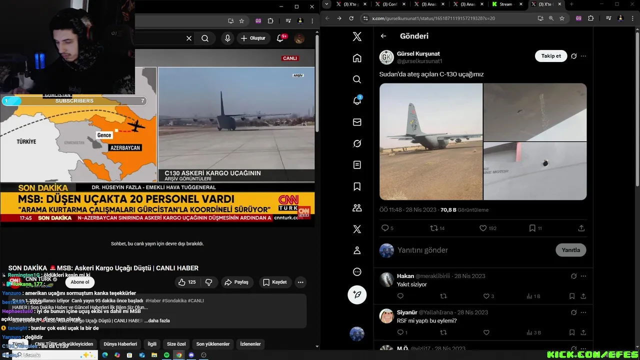Select the 'İzlenenler' chip
Viewport: 640px width, 360px height.
tap(250, 344)
